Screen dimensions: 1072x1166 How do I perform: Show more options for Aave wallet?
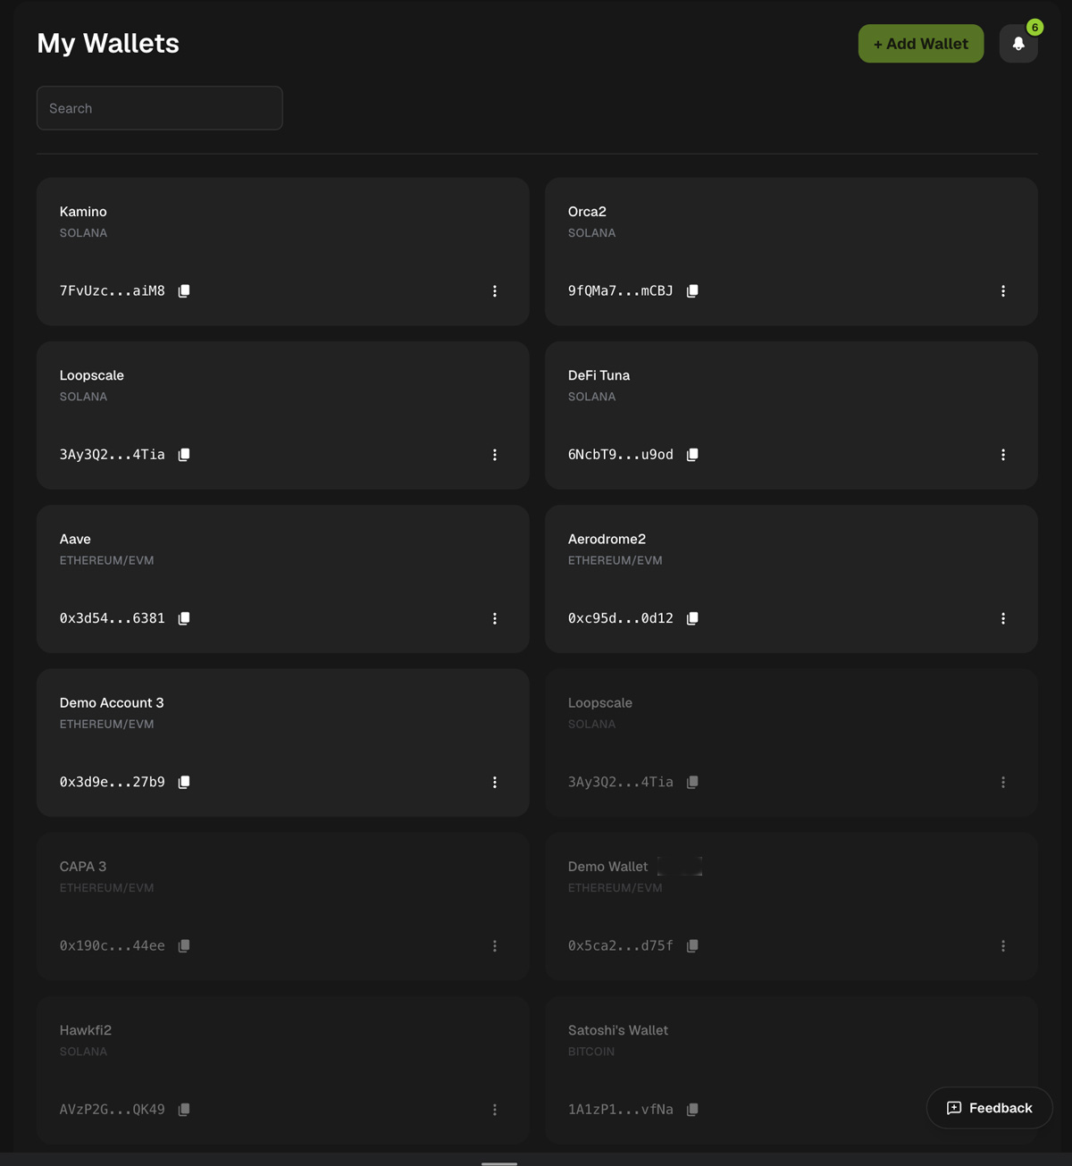[x=495, y=618]
